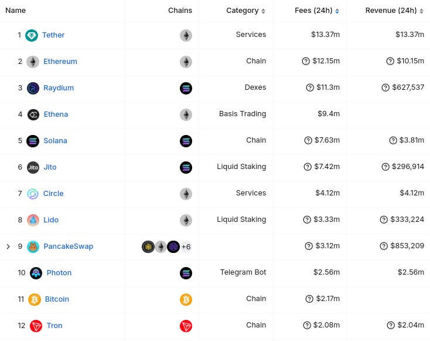Viewport: 430px width, 341px height.
Task: Click the Solana logo beside its name
Action: click(33, 141)
